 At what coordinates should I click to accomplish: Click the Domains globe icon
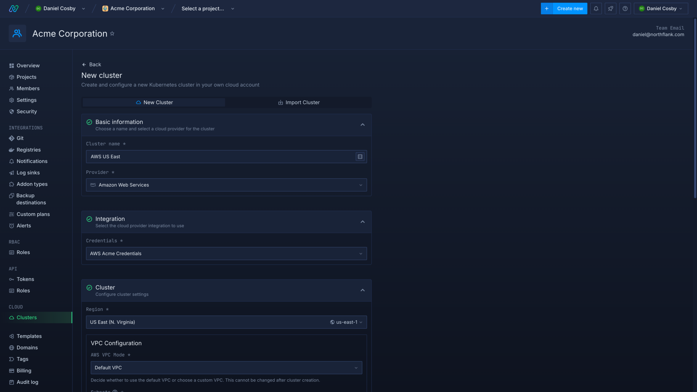click(x=12, y=348)
